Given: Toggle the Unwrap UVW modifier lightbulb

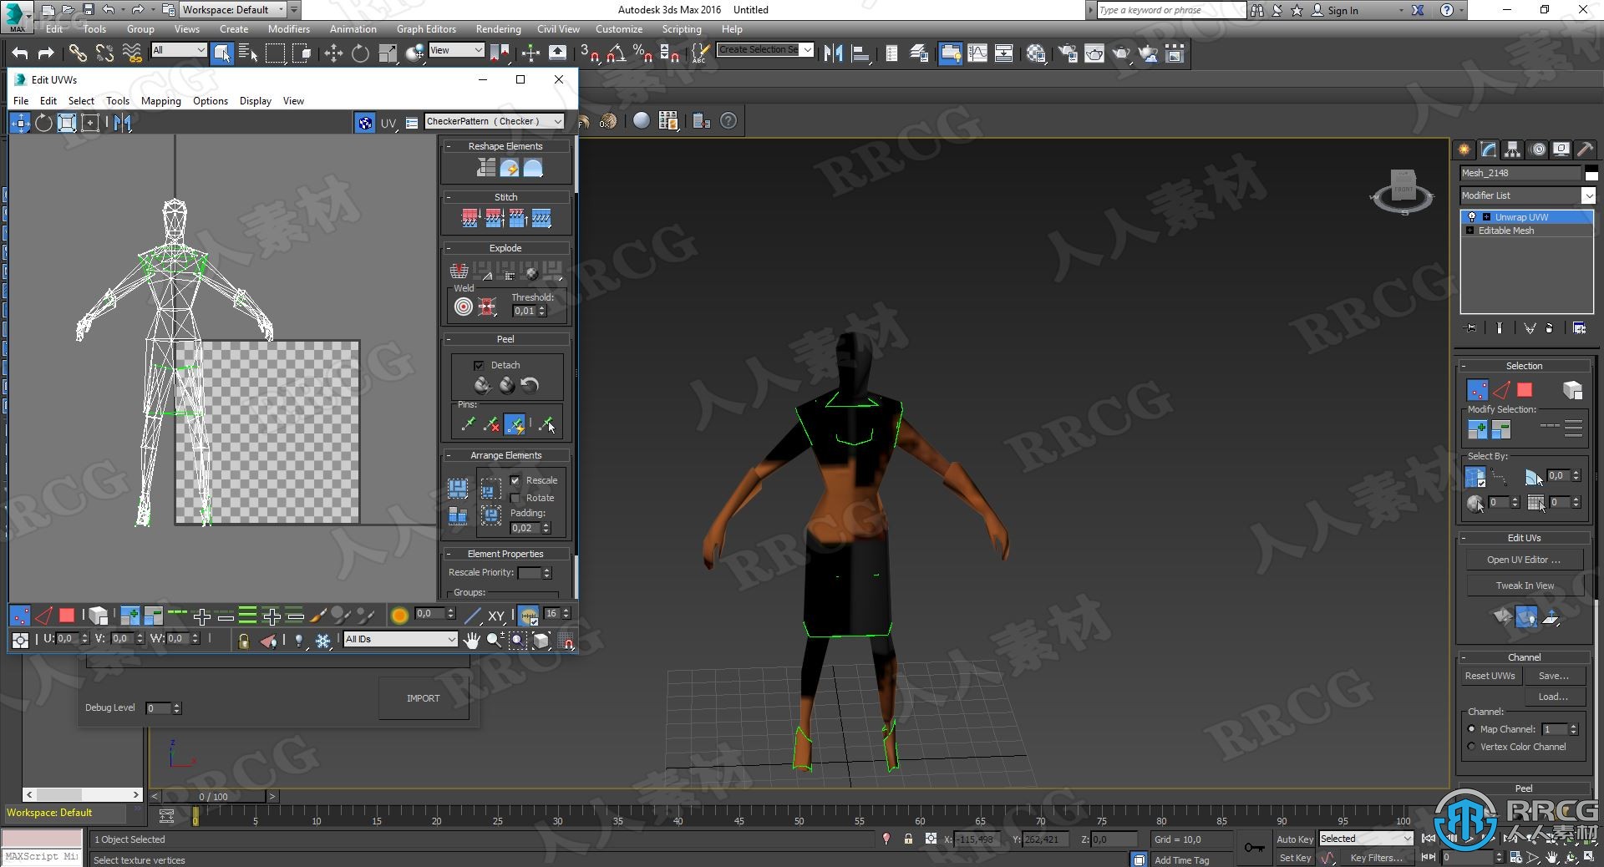Looking at the screenshot, I should click(1472, 217).
